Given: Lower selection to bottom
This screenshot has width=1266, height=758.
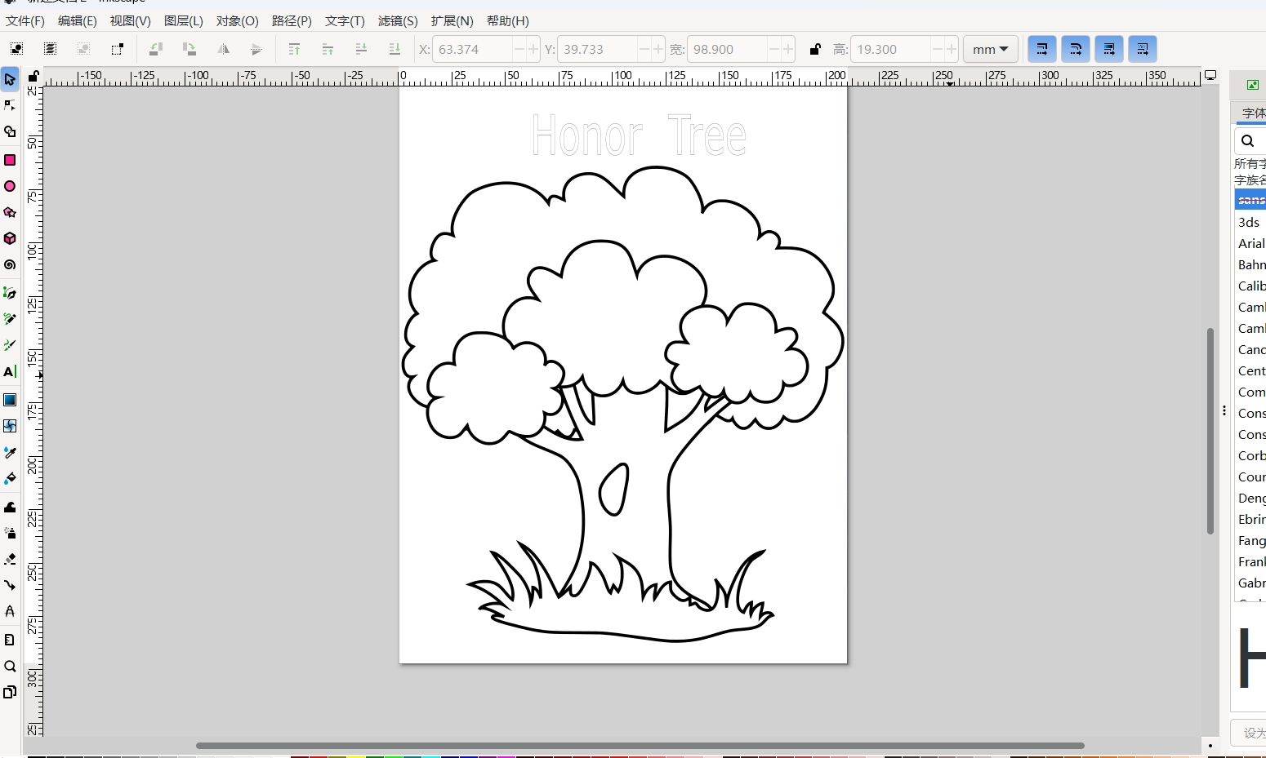Looking at the screenshot, I should (395, 49).
